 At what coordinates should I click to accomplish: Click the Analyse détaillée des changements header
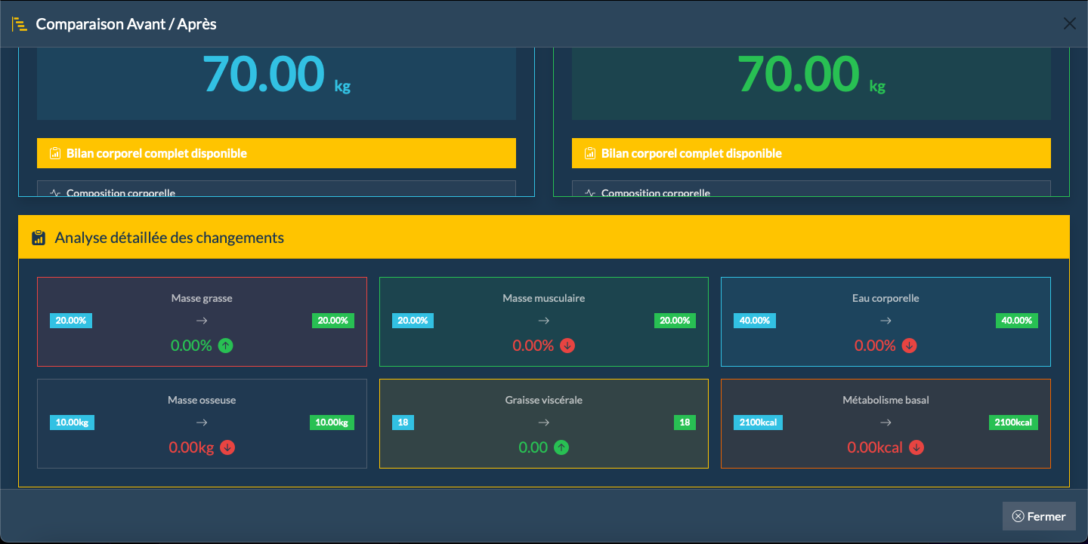point(169,238)
